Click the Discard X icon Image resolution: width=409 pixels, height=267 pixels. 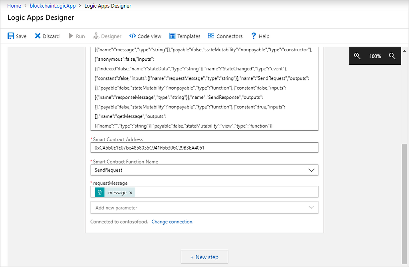coord(38,36)
